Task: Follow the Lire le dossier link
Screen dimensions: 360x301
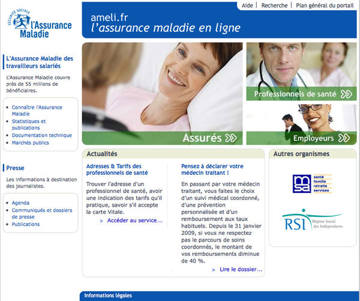Action: [241, 270]
